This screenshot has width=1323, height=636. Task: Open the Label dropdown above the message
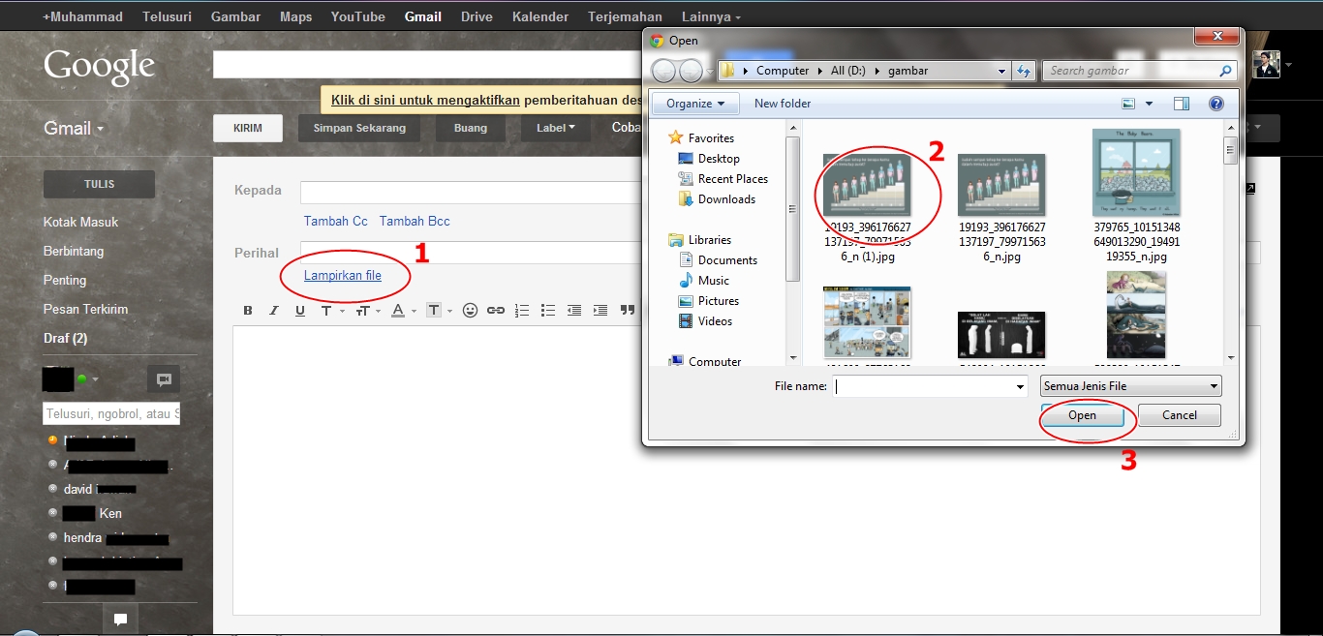pyautogui.click(x=555, y=127)
